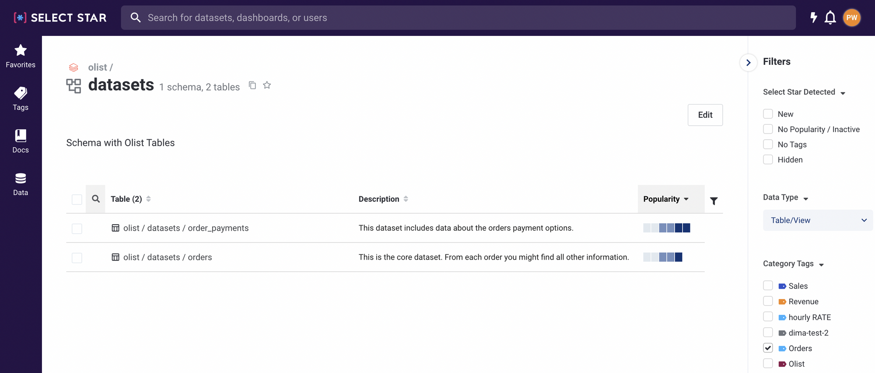The image size is (875, 373).
Task: Open the Table/View data type dropdown
Action: coord(818,220)
